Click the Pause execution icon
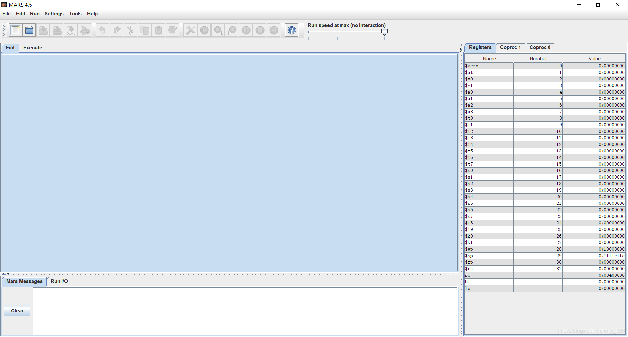 coord(246,30)
